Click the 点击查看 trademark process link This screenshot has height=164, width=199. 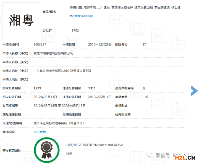coord(40,132)
